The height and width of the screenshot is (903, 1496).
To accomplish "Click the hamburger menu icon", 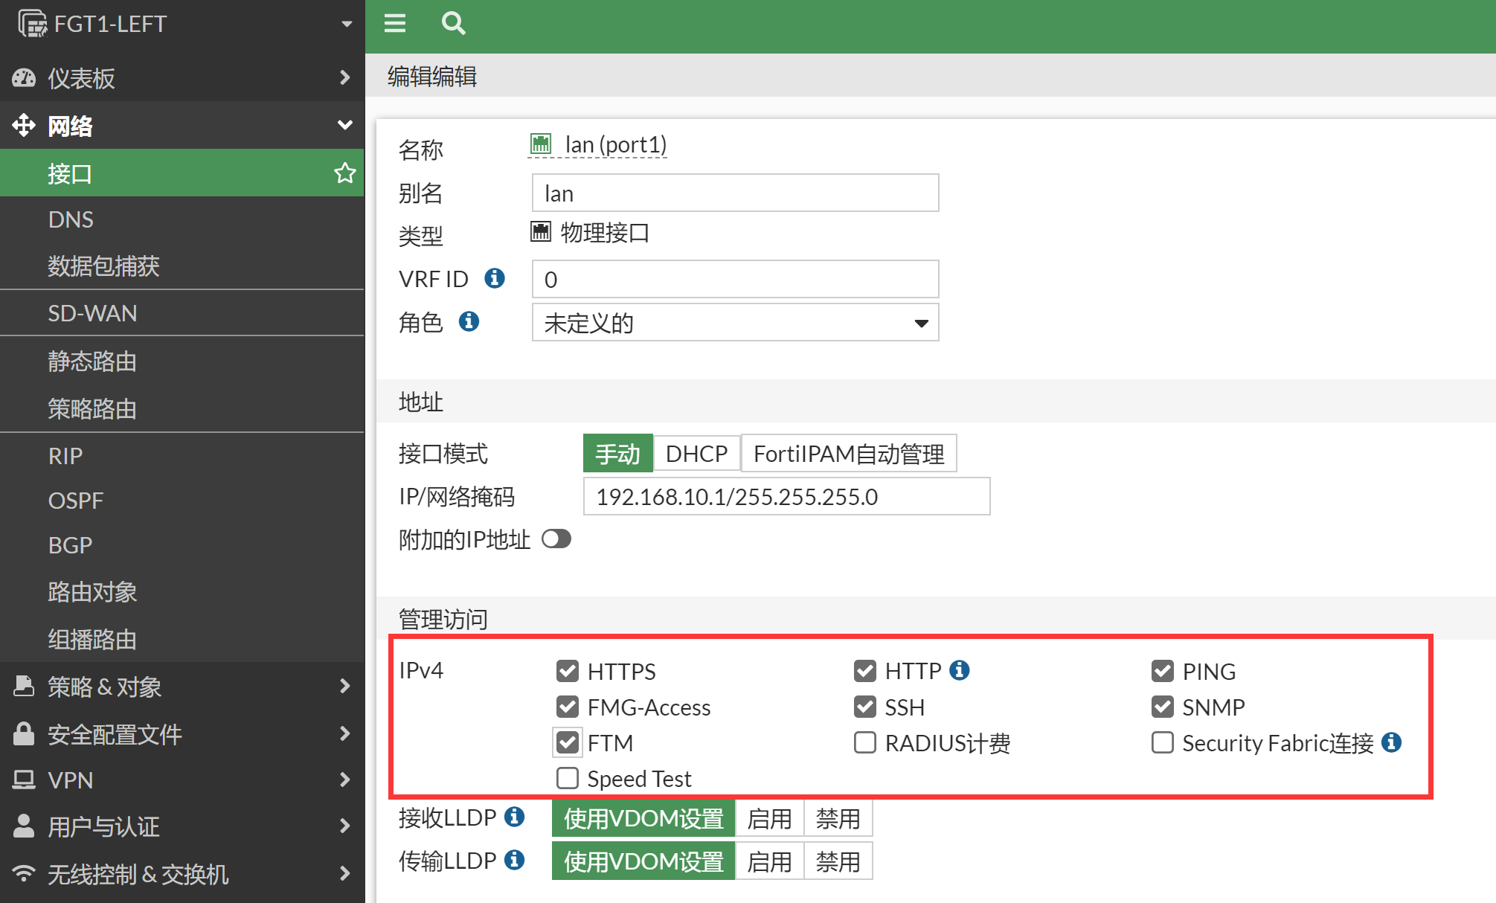I will (394, 24).
